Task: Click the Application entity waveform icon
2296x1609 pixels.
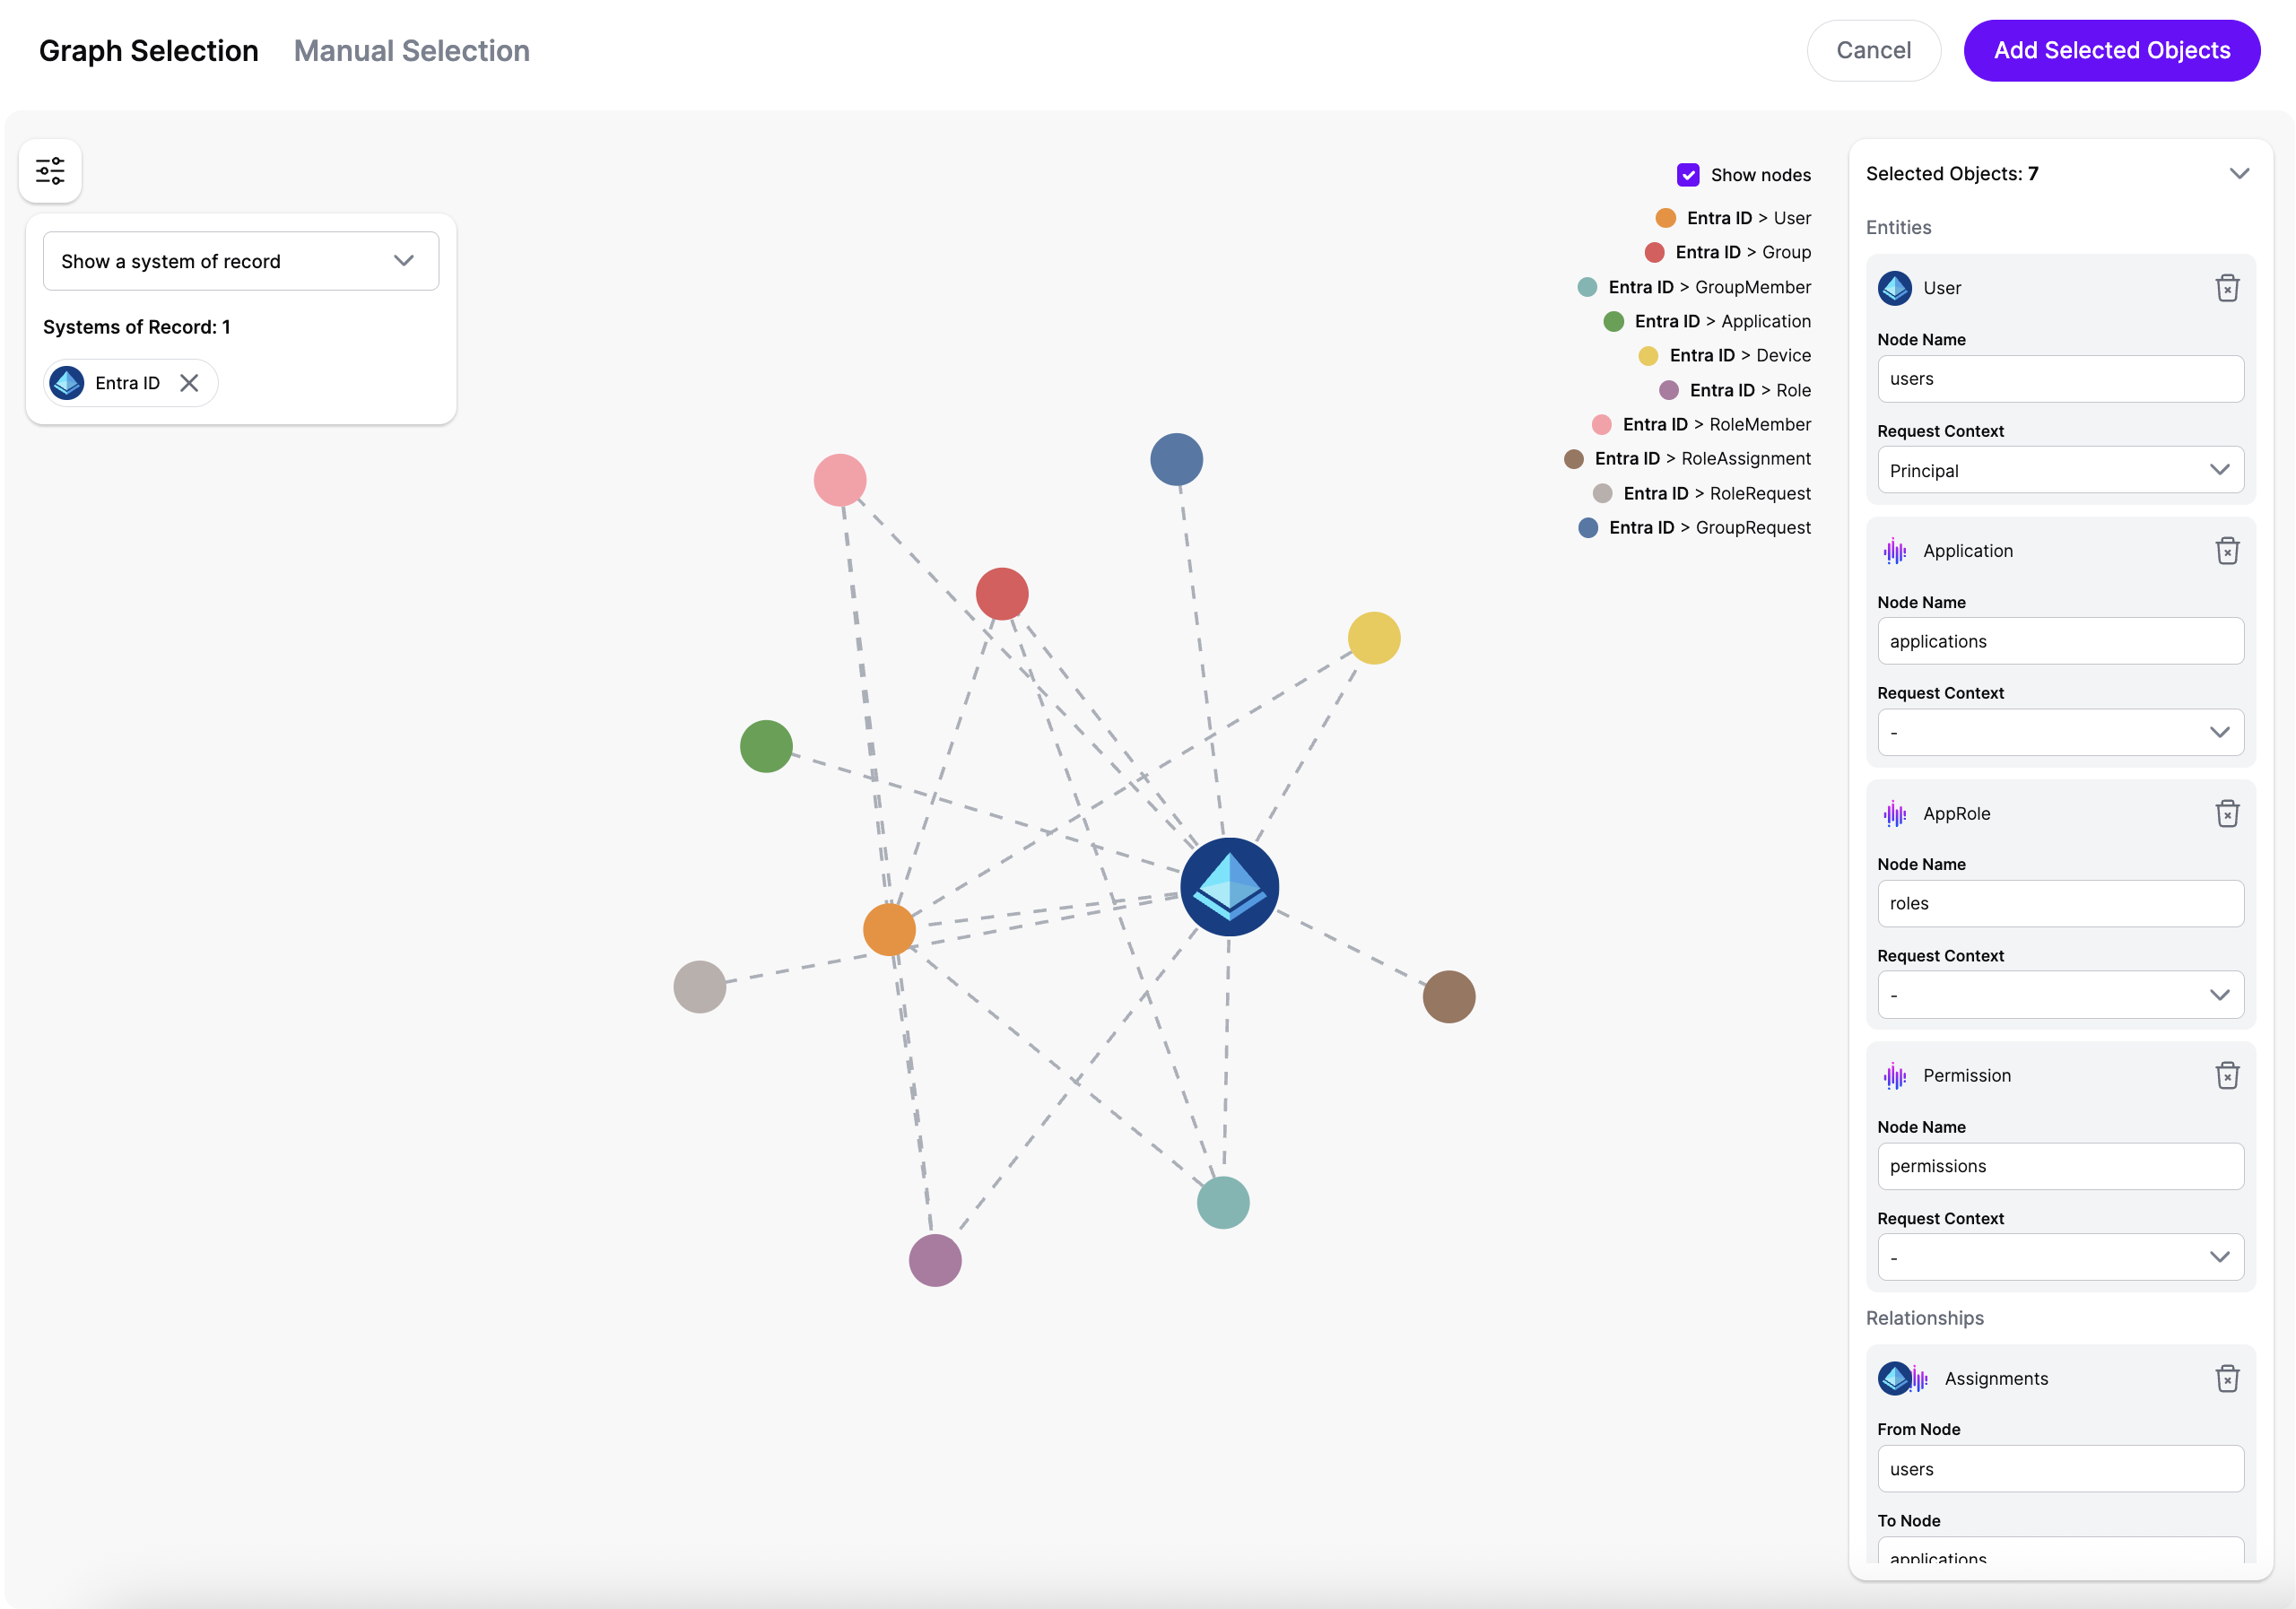Action: pyautogui.click(x=1894, y=551)
